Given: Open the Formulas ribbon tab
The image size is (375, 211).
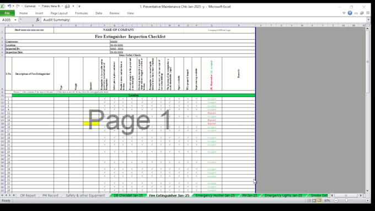Looking at the screenshot, I should pos(81,13).
